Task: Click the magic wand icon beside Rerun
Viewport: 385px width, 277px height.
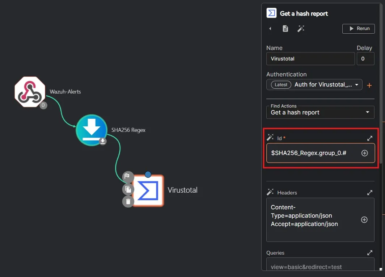Action: click(x=301, y=29)
